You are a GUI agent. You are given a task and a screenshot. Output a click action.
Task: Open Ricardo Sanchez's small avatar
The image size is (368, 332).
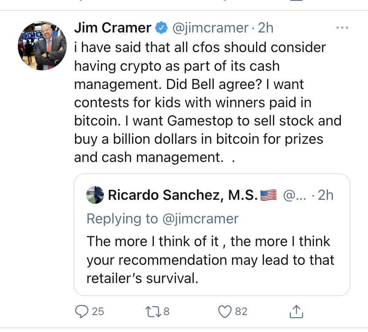tap(95, 195)
